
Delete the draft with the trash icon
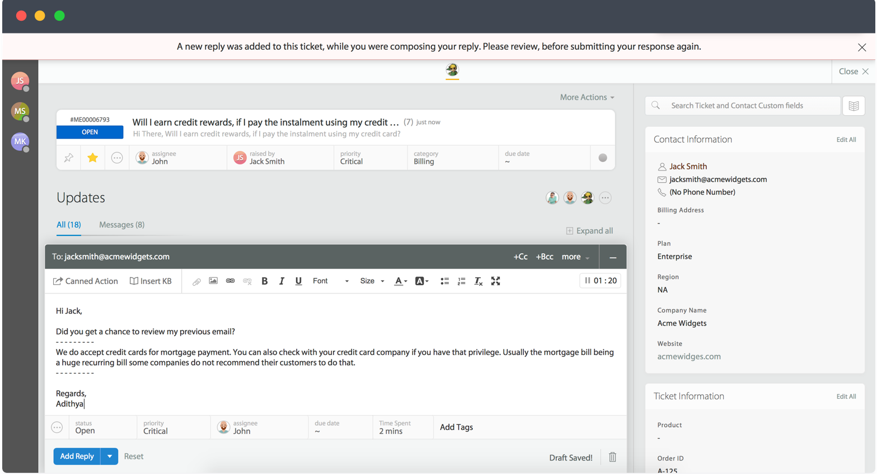point(612,457)
